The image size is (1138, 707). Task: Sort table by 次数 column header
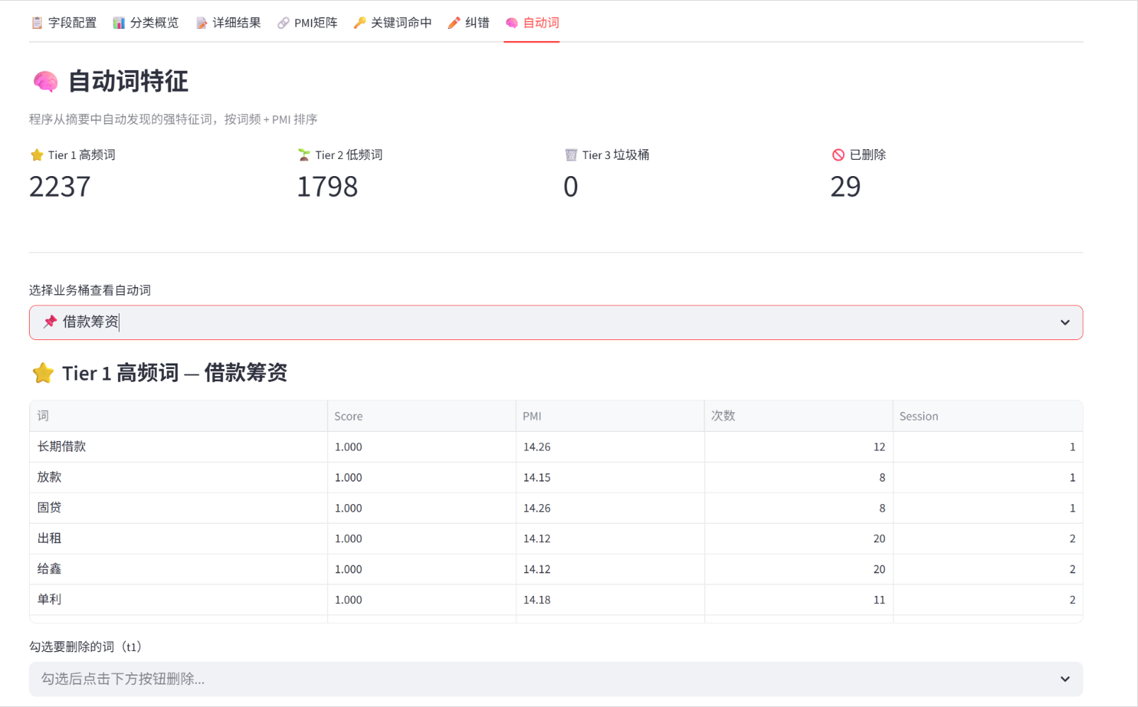pos(799,416)
